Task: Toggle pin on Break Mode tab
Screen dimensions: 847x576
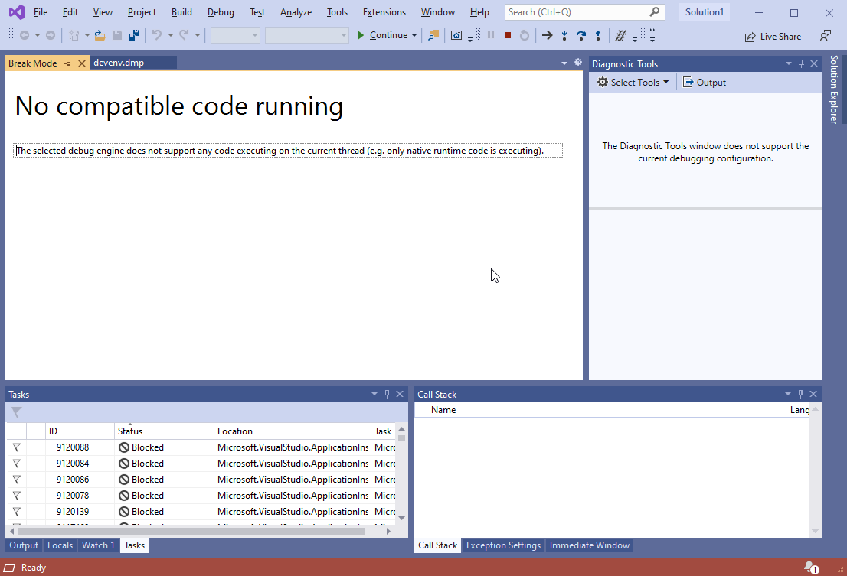Action: (x=67, y=63)
